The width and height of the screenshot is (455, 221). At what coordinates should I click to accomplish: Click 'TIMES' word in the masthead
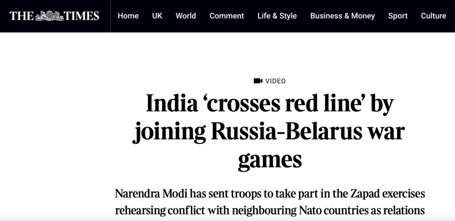[82, 16]
